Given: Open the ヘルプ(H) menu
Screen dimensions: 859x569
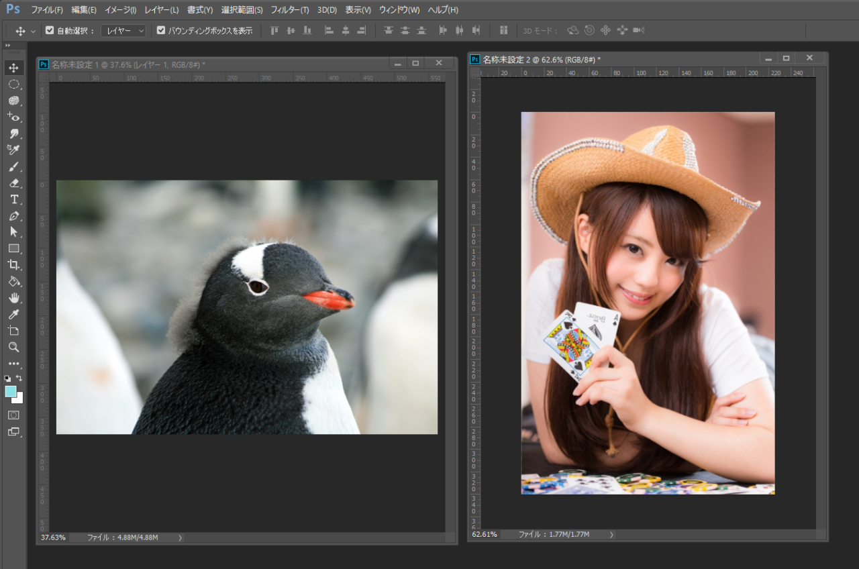Looking at the screenshot, I should point(443,10).
